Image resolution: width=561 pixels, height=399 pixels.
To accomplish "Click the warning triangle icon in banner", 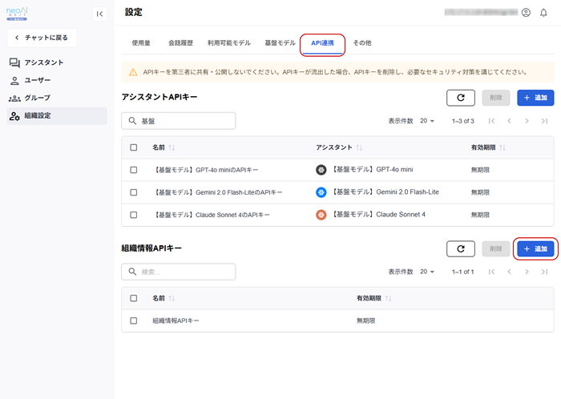I will tap(133, 72).
